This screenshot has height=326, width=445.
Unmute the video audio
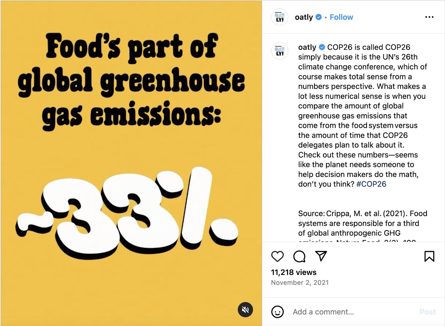click(x=245, y=309)
